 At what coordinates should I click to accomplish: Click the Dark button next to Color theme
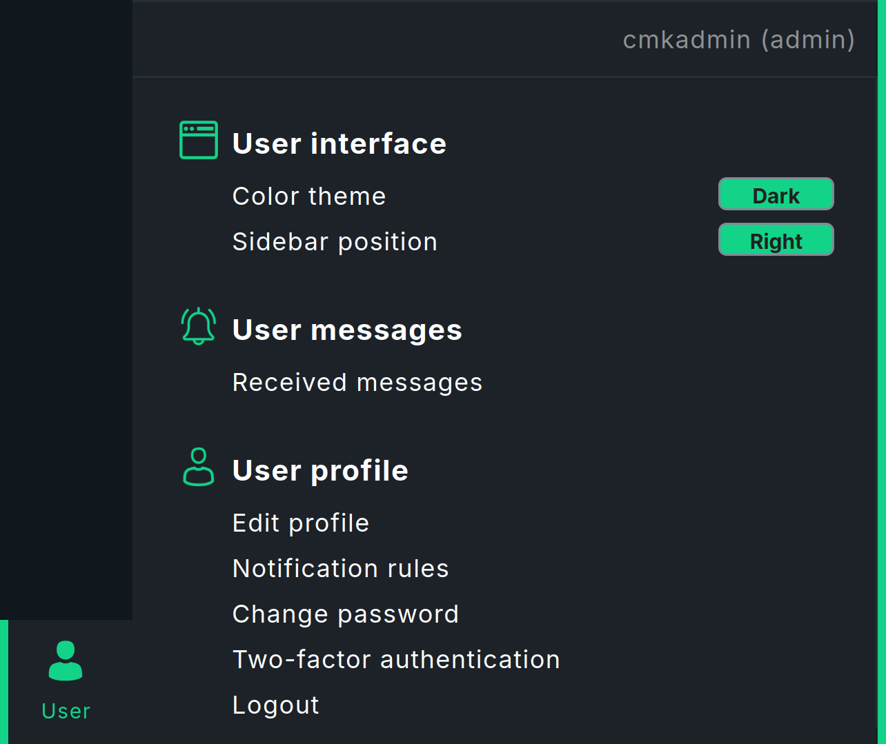[x=776, y=194]
